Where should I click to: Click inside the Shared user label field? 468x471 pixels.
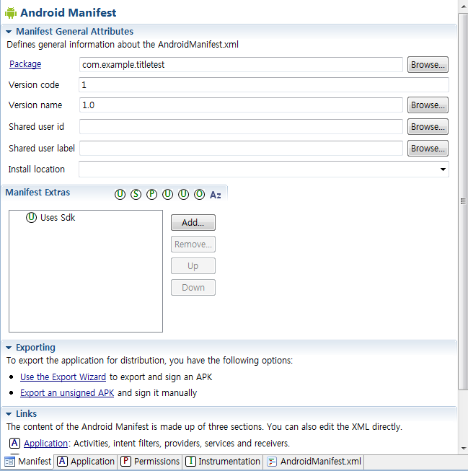click(x=241, y=149)
